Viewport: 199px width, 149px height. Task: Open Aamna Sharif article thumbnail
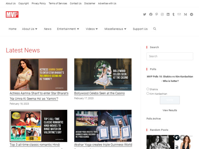click(38, 74)
